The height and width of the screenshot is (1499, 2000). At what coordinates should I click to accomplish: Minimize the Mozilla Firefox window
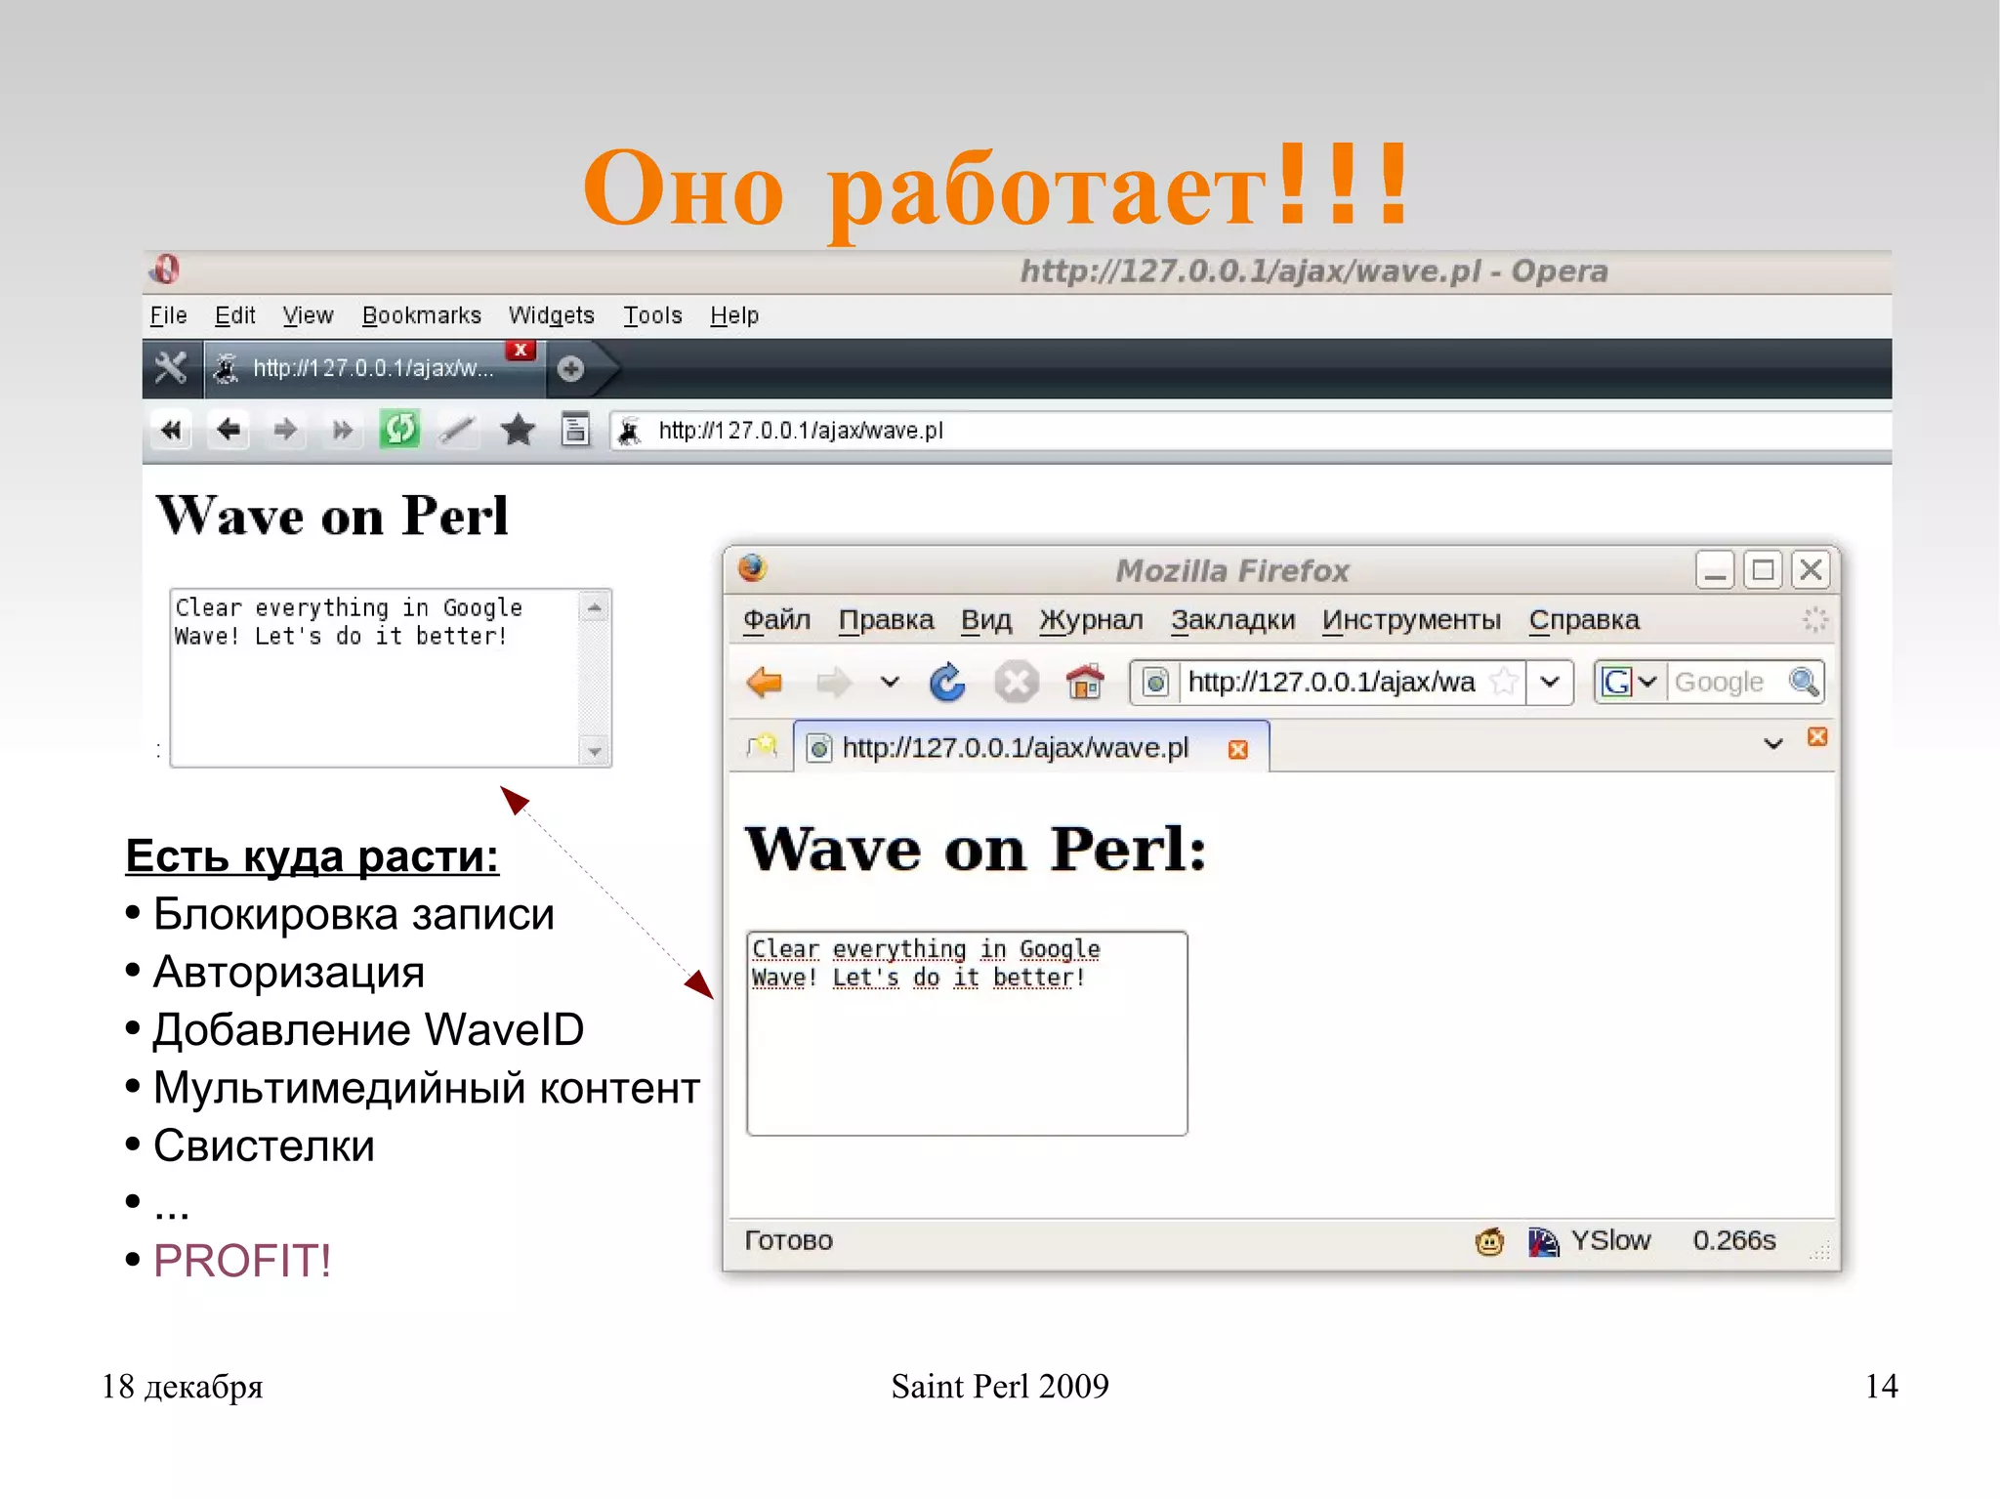tap(1714, 569)
